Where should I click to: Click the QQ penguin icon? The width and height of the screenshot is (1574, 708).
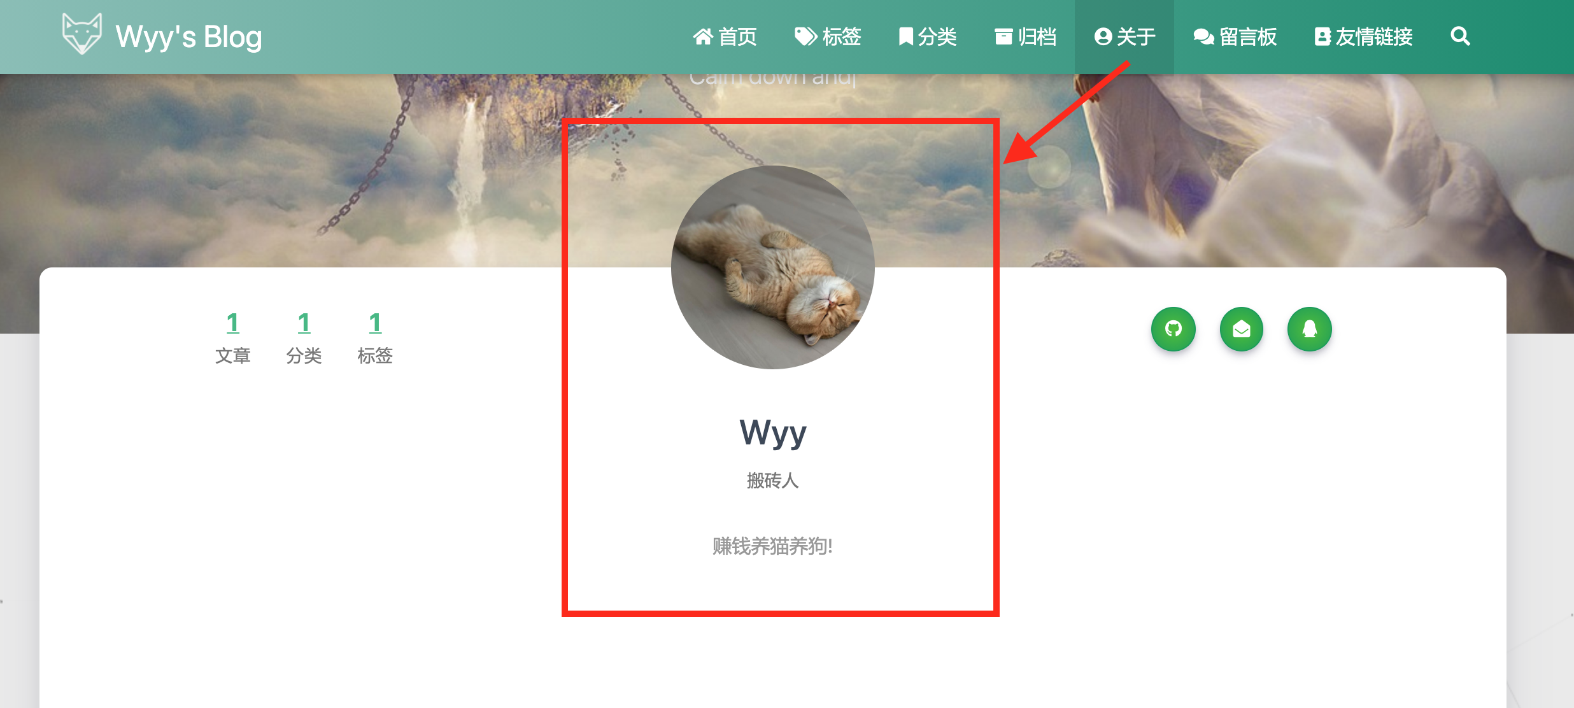pyautogui.click(x=1309, y=329)
